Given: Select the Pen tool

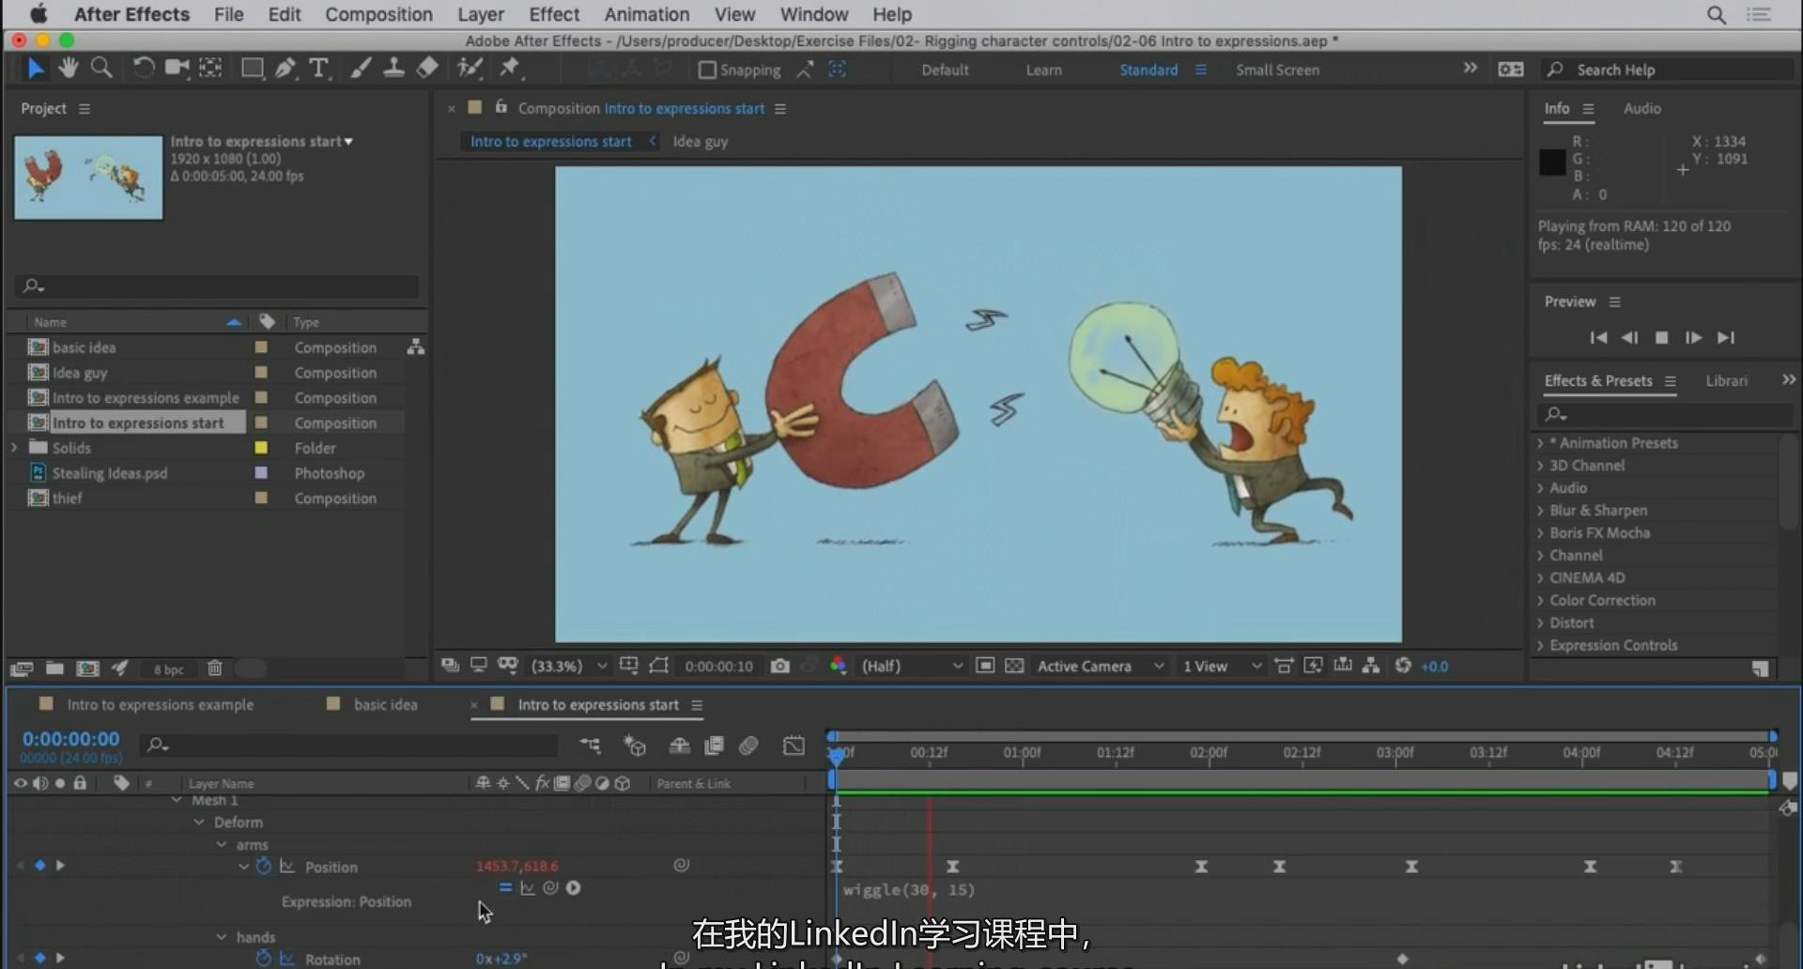Looking at the screenshot, I should 285,68.
